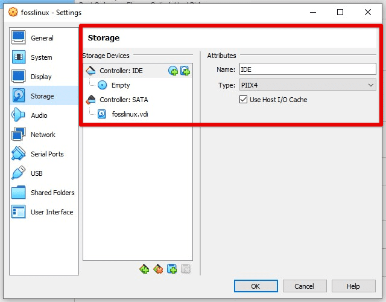Image resolution: width=386 pixels, height=302 pixels.
Task: Confirm settings with OK button
Action: pos(256,286)
